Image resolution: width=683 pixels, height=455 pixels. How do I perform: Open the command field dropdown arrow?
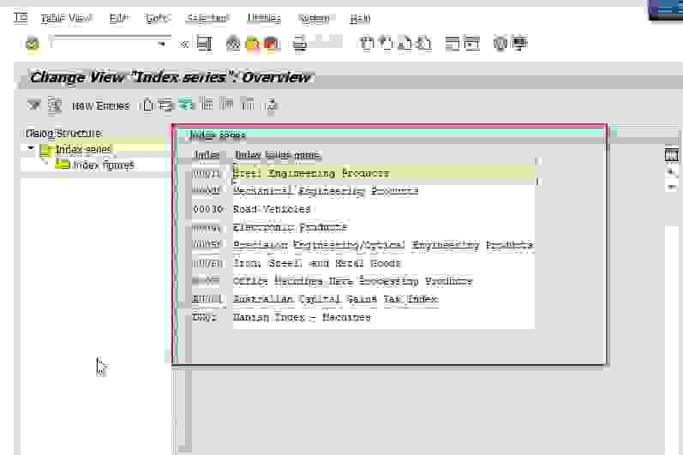coord(162,44)
